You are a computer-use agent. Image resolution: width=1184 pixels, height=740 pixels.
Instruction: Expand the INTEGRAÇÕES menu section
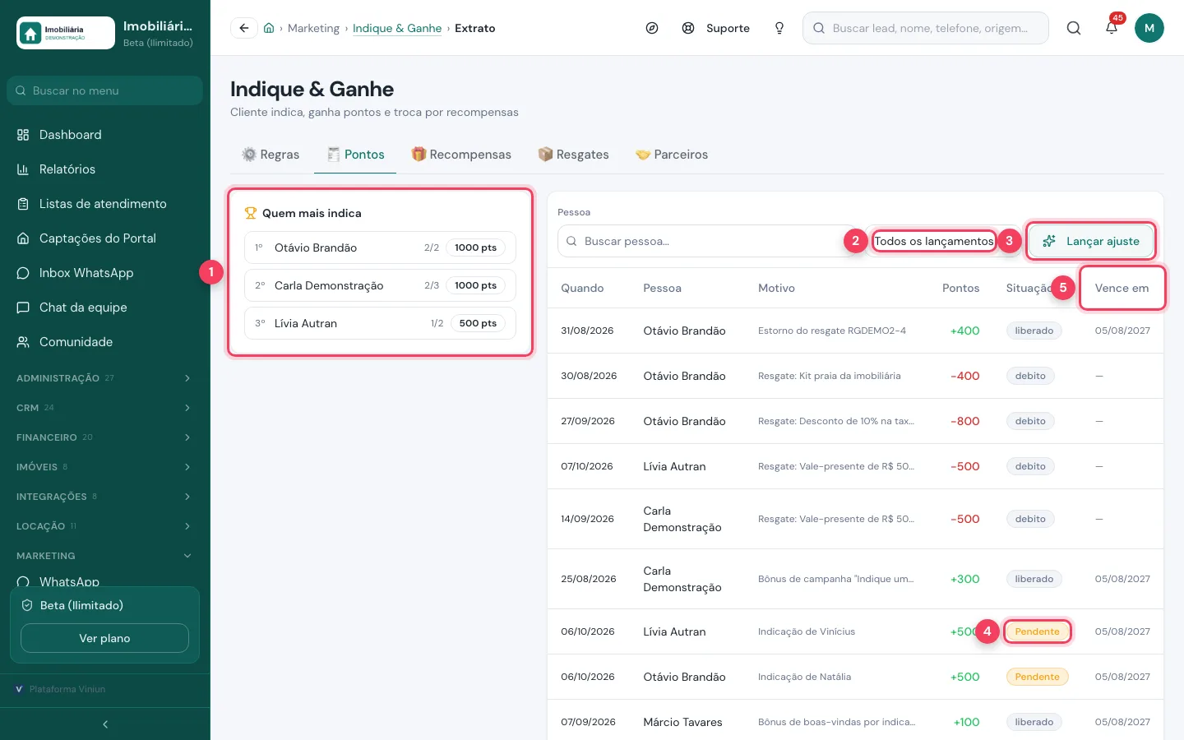click(x=105, y=497)
